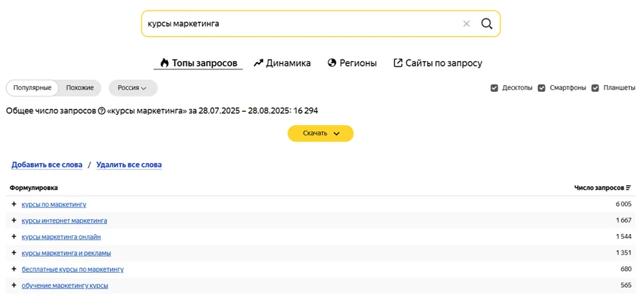
Task: Click the request count 565
Action: coord(626,285)
